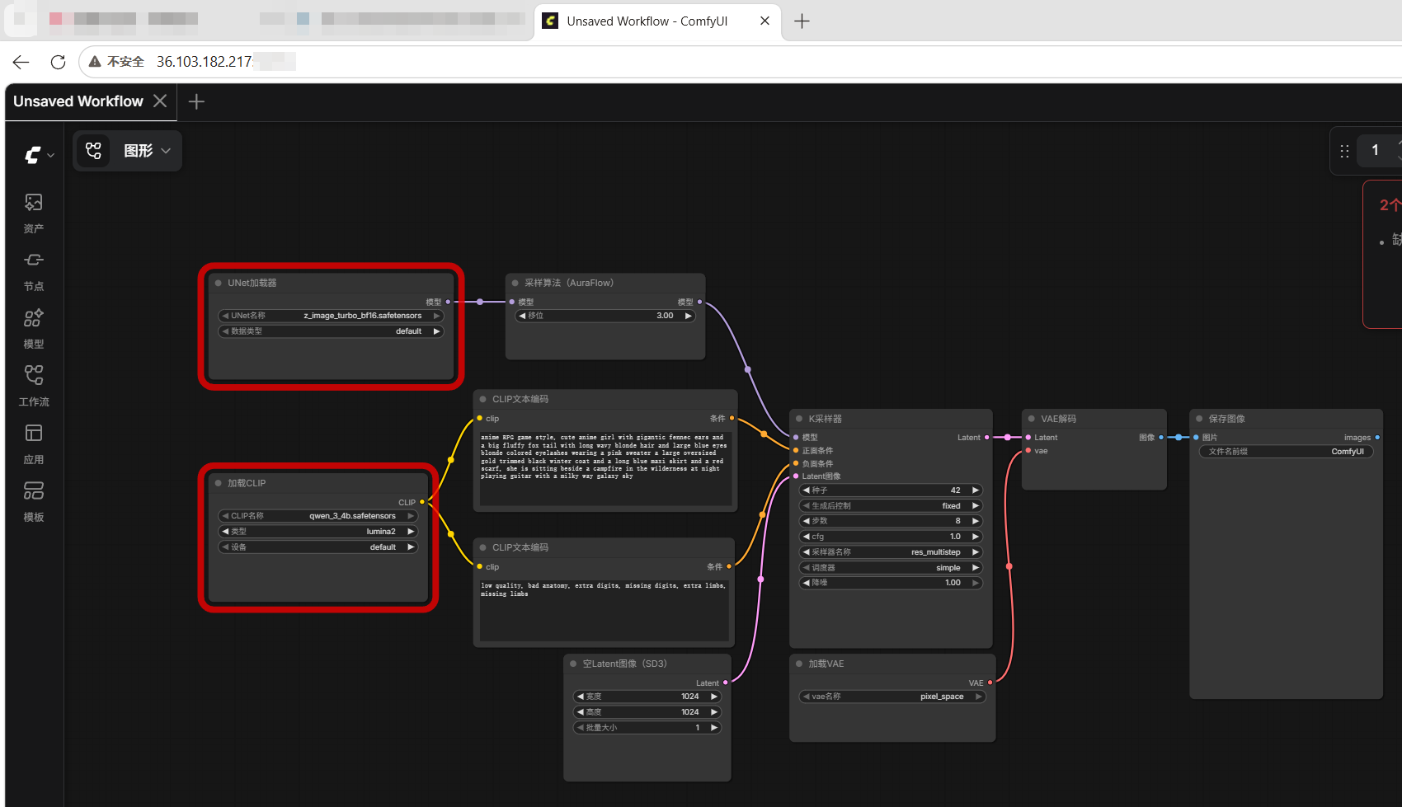Open the UNet名称 model selector
1402x807 pixels.
point(331,316)
